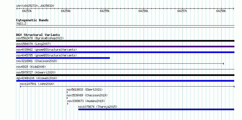The height and width of the screenshot is (120, 242).
Task: Click the dgv4248n106 (Alsmadi2014) label
Action: tap(37, 78)
